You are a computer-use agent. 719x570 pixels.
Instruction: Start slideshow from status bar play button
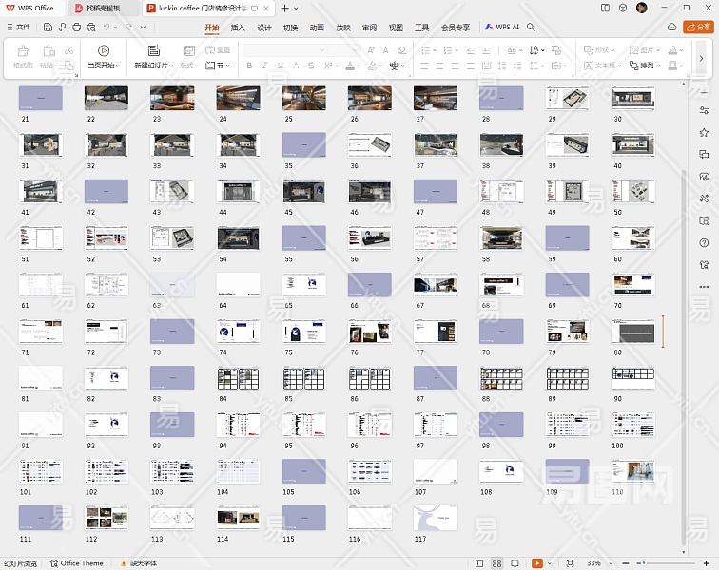pyautogui.click(x=537, y=563)
